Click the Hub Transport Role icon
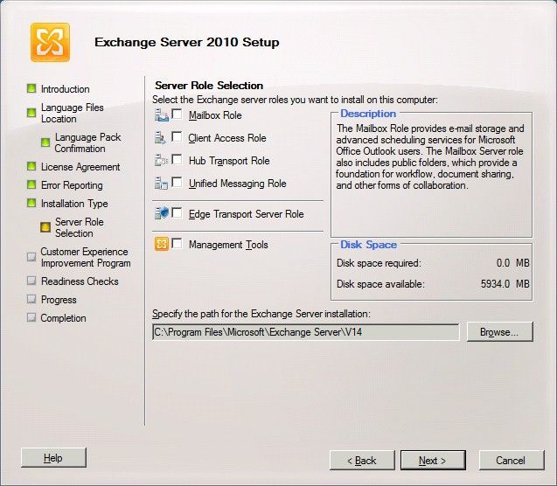The image size is (557, 486). 161,161
